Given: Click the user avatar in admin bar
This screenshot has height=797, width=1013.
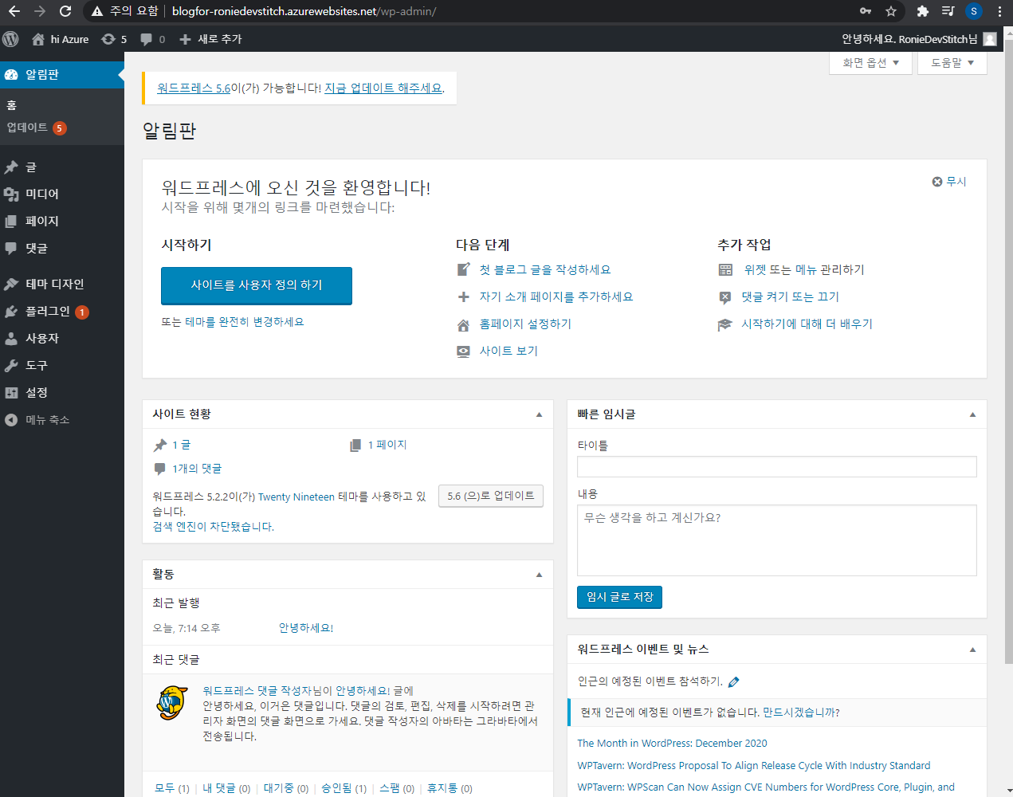Looking at the screenshot, I should coord(990,39).
